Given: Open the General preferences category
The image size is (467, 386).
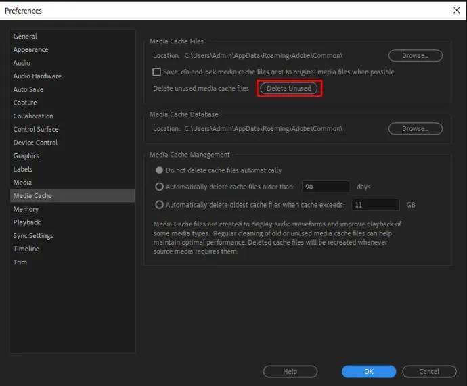Looking at the screenshot, I should (25, 37).
